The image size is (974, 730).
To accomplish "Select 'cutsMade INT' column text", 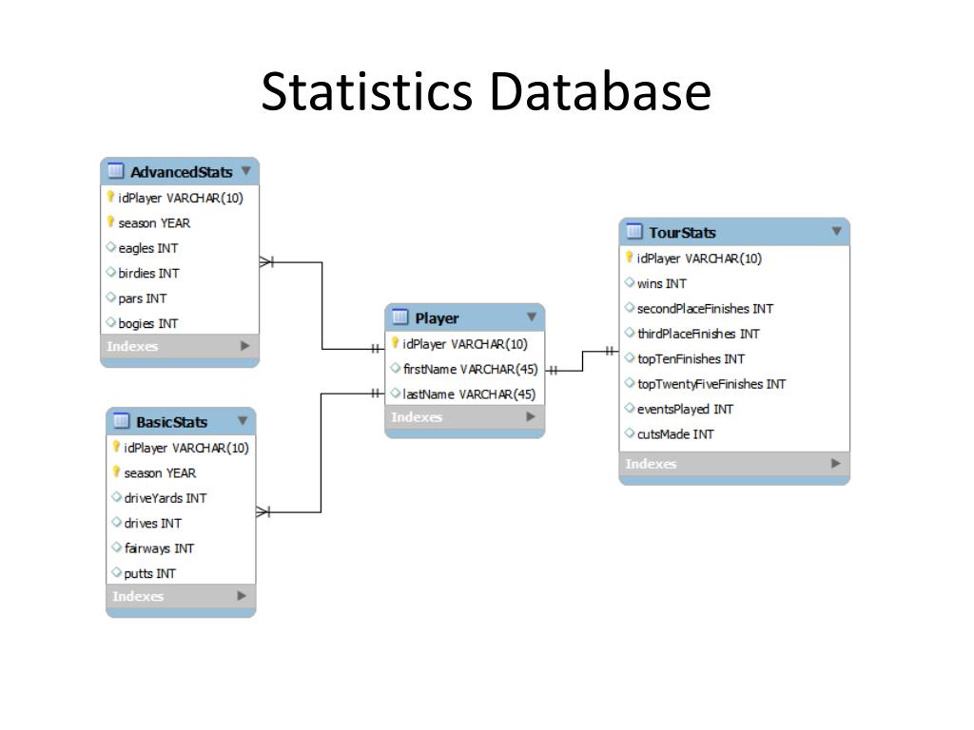I will (x=675, y=434).
